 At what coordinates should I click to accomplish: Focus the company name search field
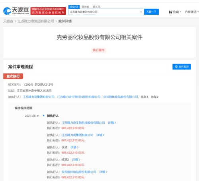(x=106, y=12)
